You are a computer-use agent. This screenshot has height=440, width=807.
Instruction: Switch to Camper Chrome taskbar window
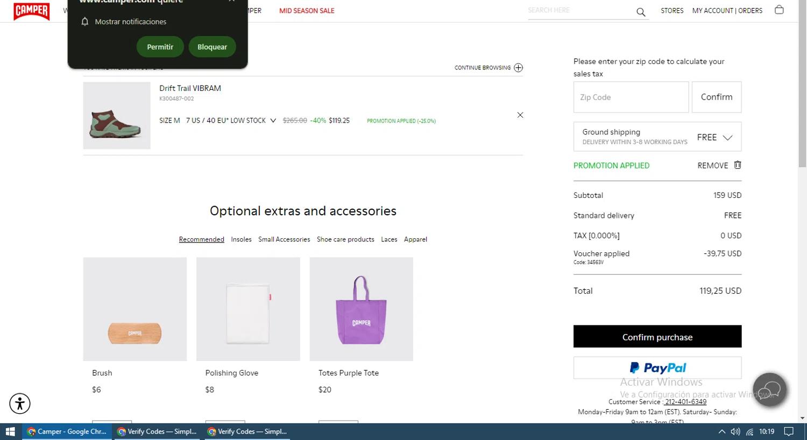67,431
